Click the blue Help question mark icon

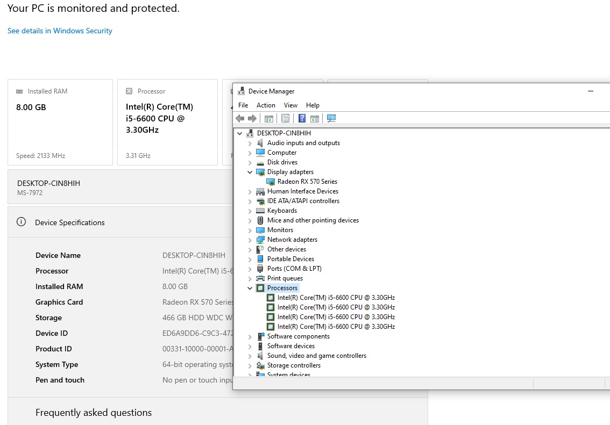302,119
